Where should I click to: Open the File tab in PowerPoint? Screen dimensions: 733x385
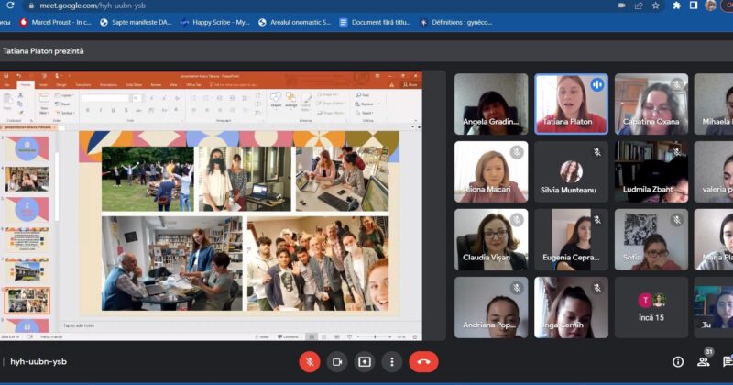(6, 85)
